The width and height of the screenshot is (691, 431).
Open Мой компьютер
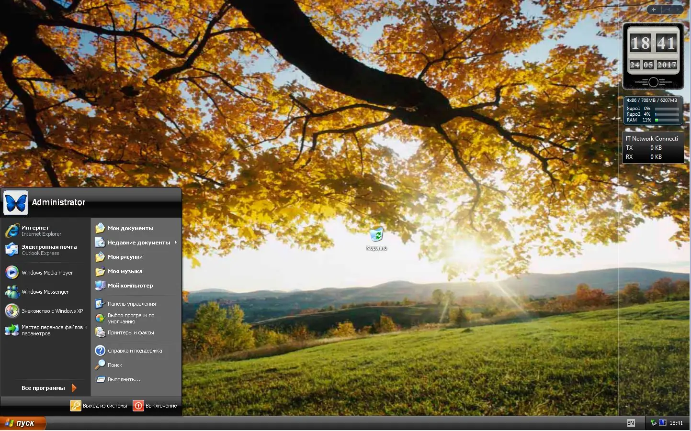130,286
